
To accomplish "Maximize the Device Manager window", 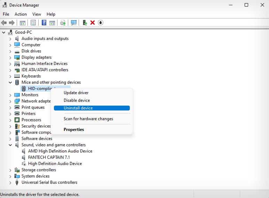I will pyautogui.click(x=246, y=5).
